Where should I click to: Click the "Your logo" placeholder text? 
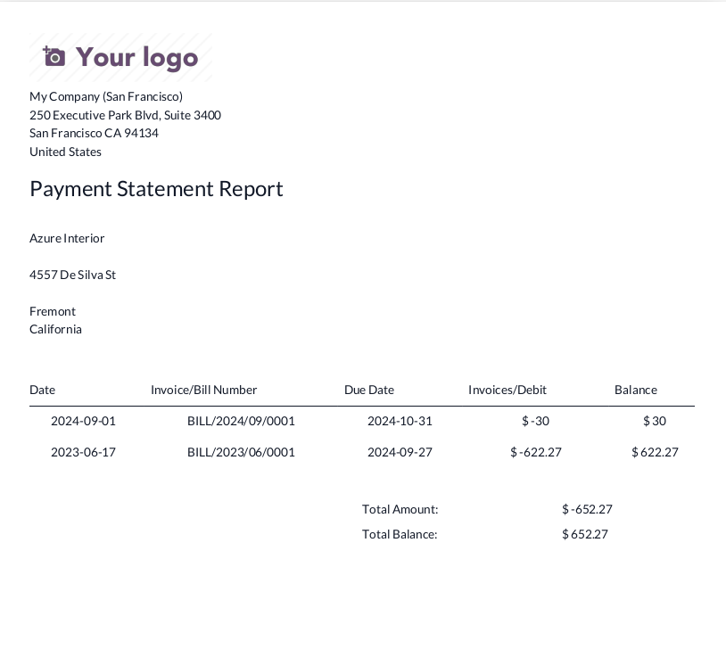pyautogui.click(x=136, y=57)
